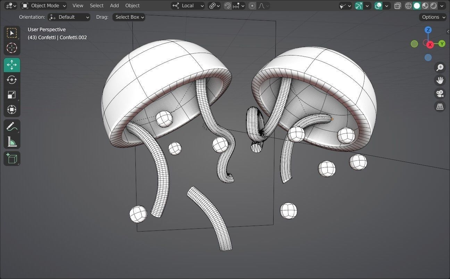Enable proportional editing toggle
This screenshot has height=279, width=450.
[x=252, y=6]
